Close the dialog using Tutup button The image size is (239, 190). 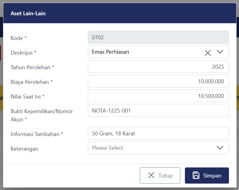click(160, 175)
